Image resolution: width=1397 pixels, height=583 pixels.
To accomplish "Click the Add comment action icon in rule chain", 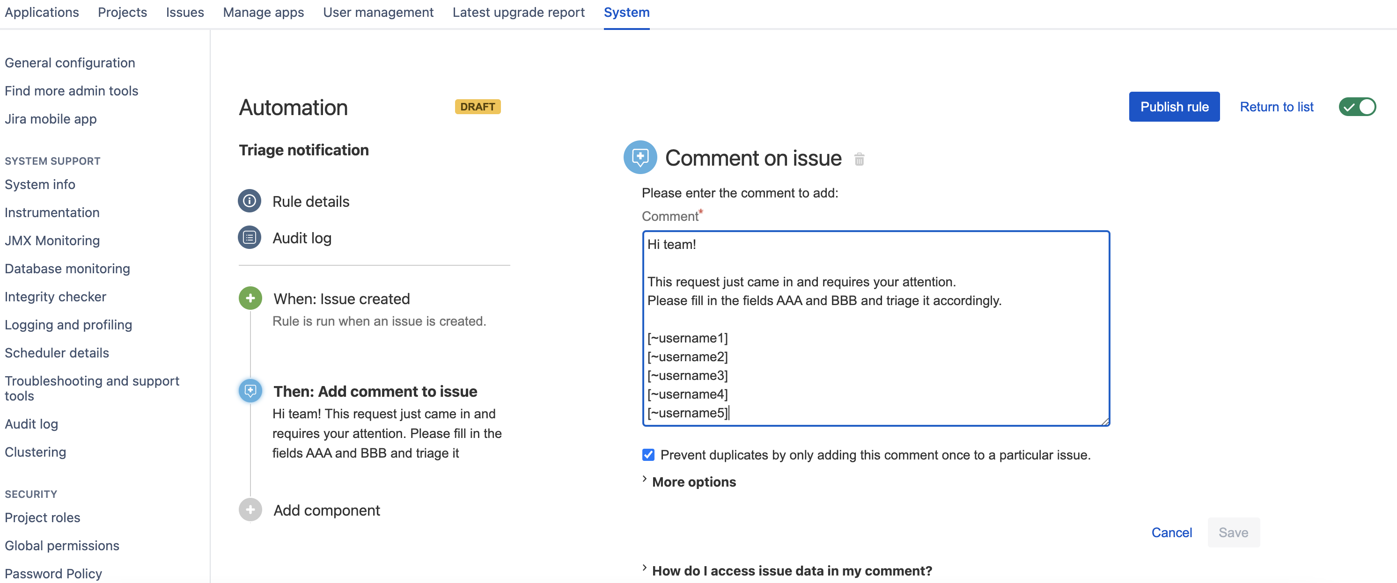I will pos(250,391).
